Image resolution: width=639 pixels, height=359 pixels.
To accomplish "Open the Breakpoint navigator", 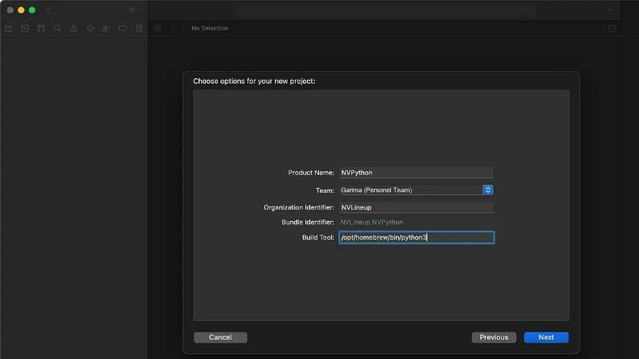I will click(123, 28).
